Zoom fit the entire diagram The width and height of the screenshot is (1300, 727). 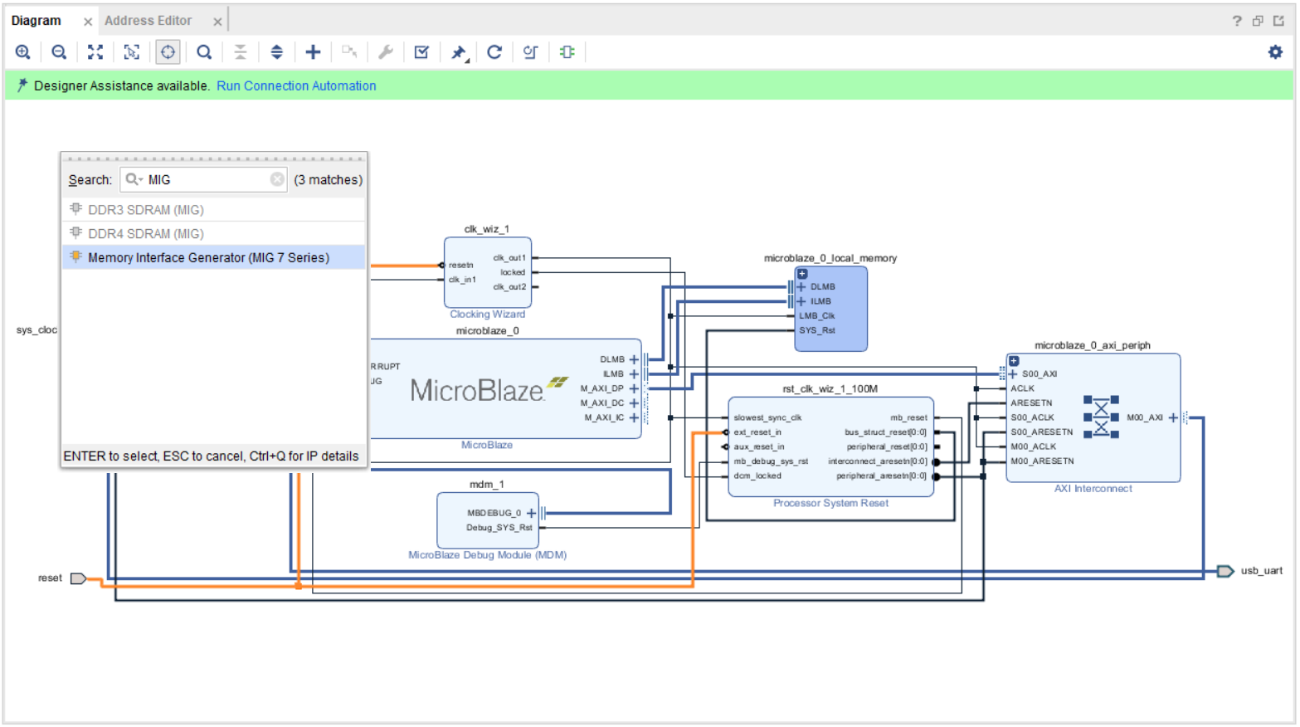(x=95, y=51)
